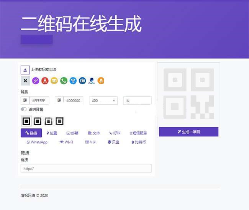Select the PayPal logo icon
The height and width of the screenshot is (210, 249).
[x=92, y=81]
